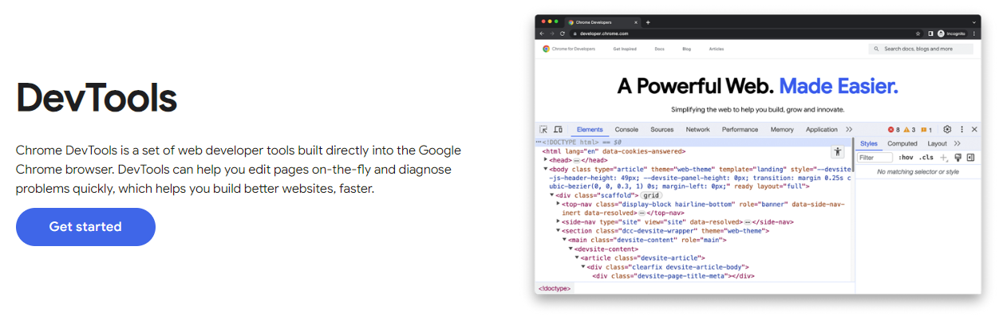Click the browser back arrow
The width and height of the screenshot is (999, 317).
click(x=543, y=33)
